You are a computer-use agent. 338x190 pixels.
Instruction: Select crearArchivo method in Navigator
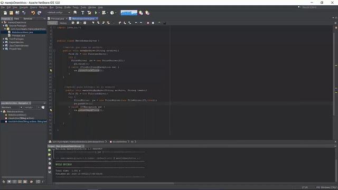coord(21,118)
